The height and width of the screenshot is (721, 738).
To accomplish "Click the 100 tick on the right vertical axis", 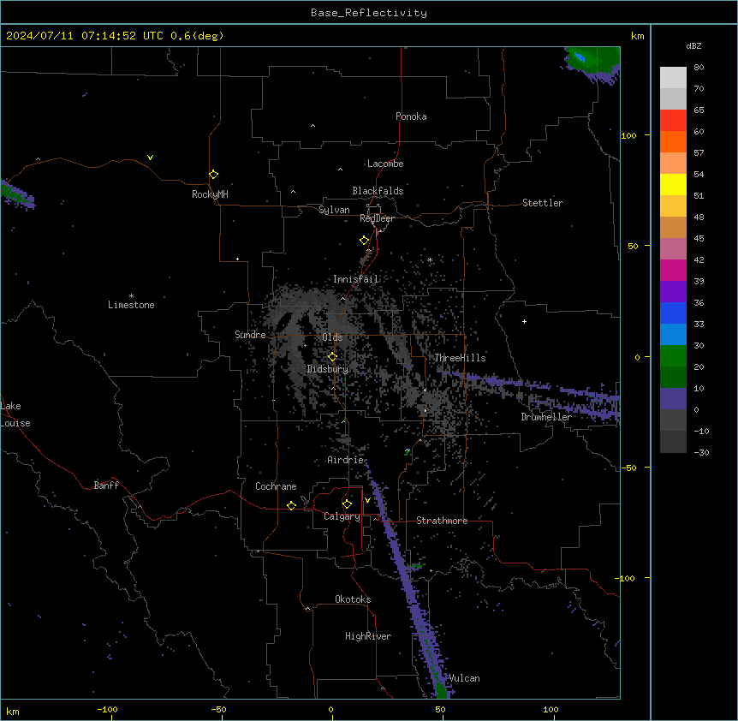I will 628,135.
